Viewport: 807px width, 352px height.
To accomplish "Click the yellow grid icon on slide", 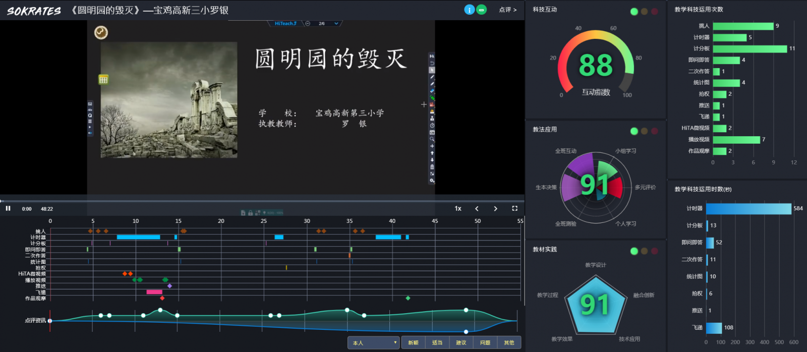I will 103,80.
